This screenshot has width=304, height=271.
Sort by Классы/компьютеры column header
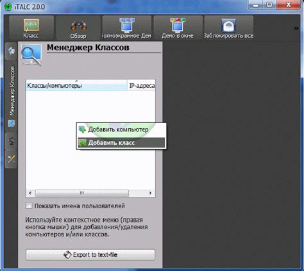[x=76, y=85]
